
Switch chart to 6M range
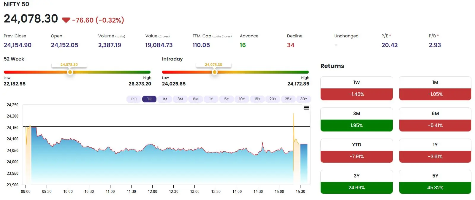point(196,99)
